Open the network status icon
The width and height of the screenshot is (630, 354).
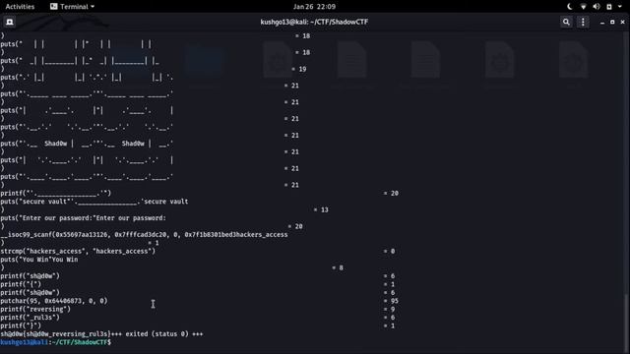click(x=583, y=7)
